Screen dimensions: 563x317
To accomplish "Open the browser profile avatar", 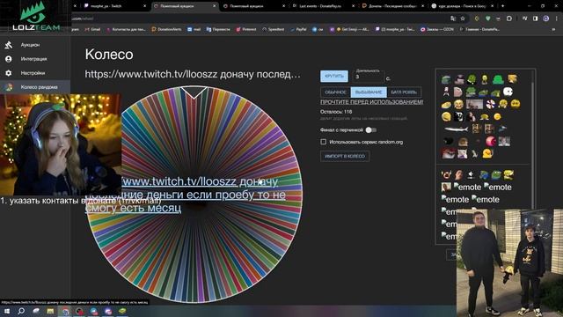I will 545,18.
